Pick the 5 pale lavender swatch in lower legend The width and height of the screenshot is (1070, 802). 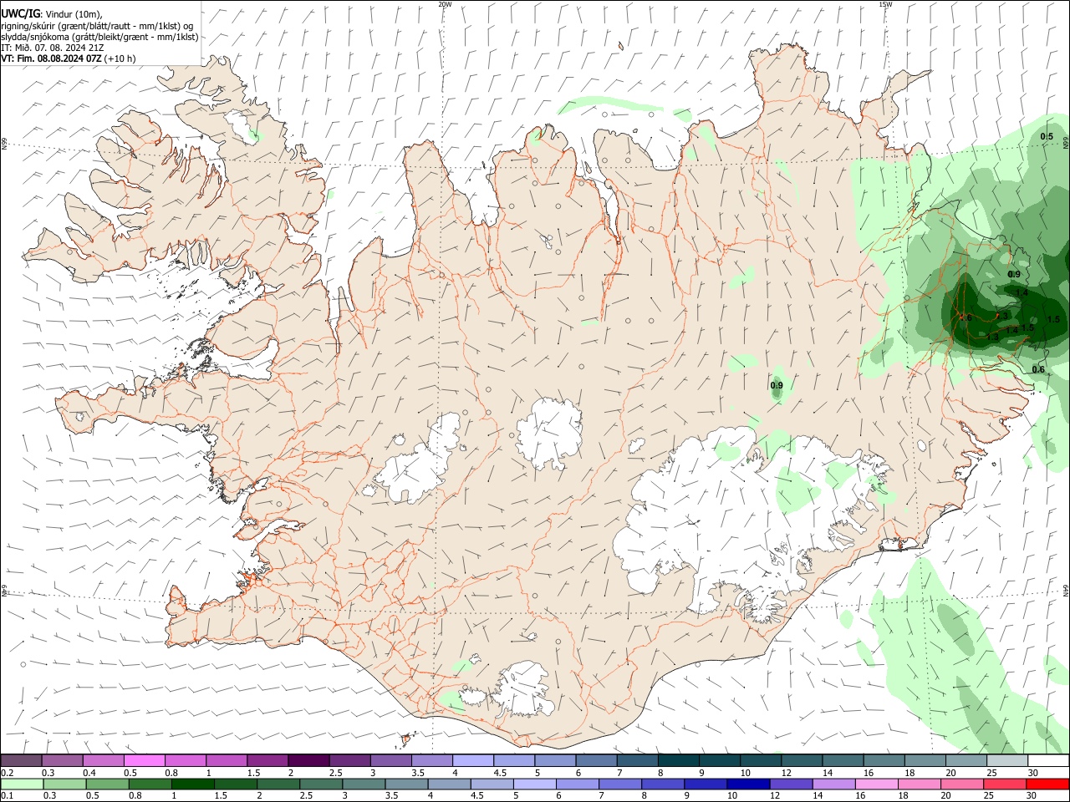534,784
